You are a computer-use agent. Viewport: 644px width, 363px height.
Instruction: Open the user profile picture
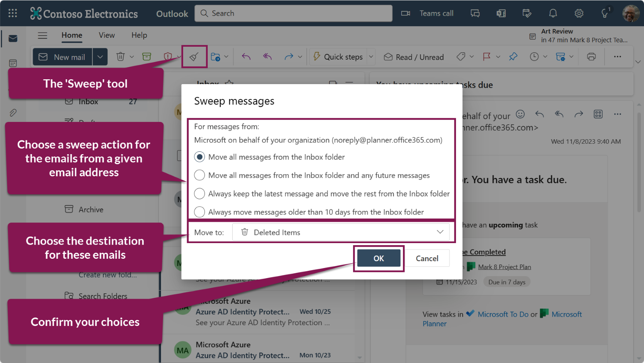[x=631, y=13]
